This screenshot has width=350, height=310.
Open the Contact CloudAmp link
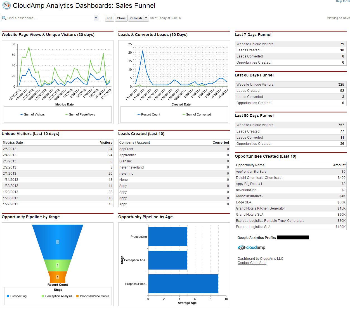pyautogui.click(x=252, y=263)
